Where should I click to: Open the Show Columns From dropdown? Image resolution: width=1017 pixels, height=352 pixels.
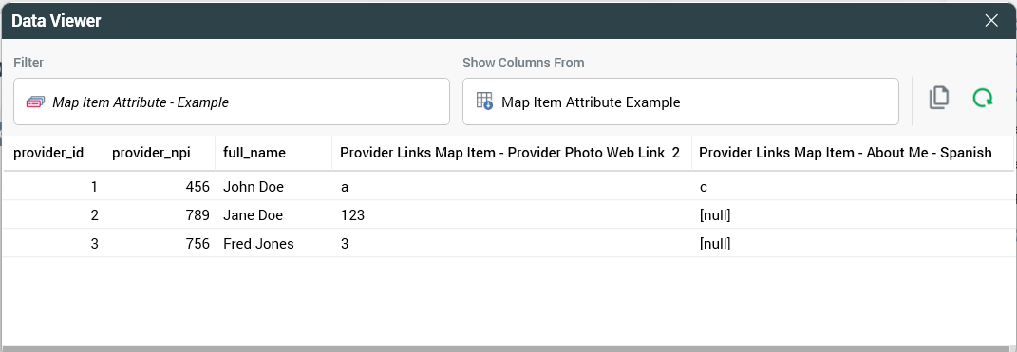(681, 102)
